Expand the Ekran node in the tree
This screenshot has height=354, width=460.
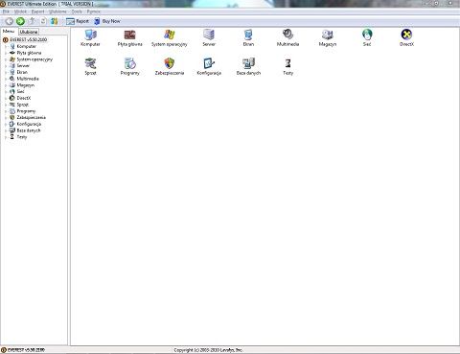[6, 72]
